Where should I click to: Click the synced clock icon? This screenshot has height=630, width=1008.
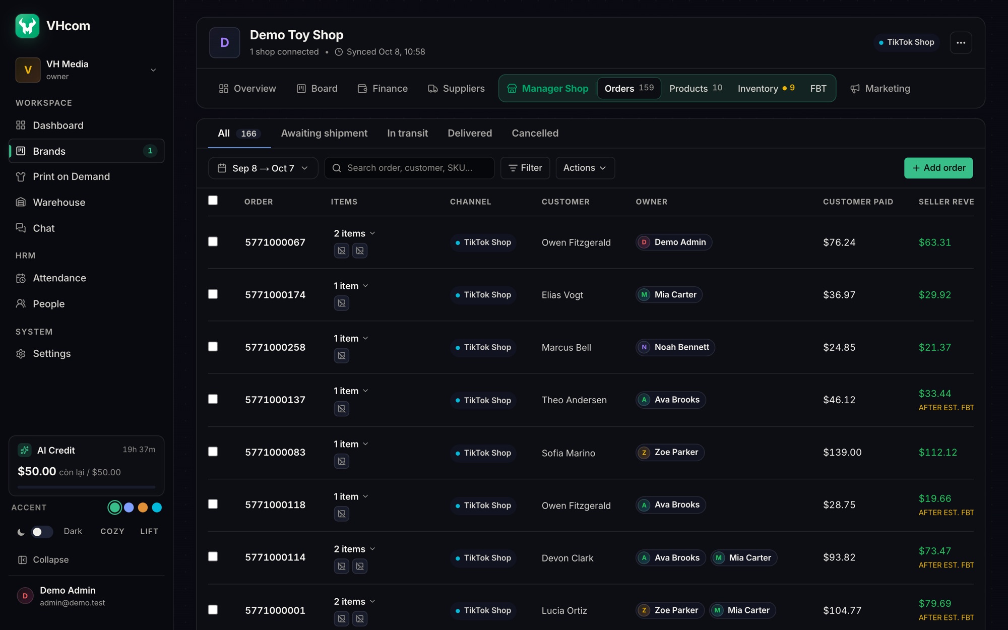tap(339, 52)
